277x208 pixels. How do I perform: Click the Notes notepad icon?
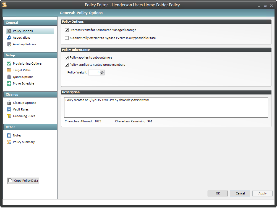[x=9, y=135]
